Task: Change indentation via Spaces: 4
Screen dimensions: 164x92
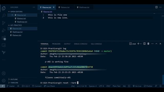Action: point(93,86)
